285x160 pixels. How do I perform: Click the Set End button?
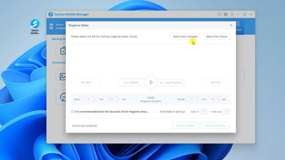click(215, 82)
